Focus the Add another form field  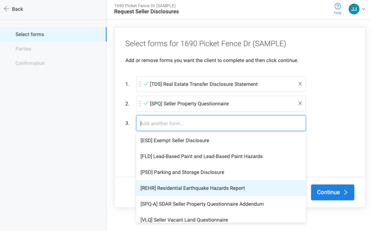[221, 124]
